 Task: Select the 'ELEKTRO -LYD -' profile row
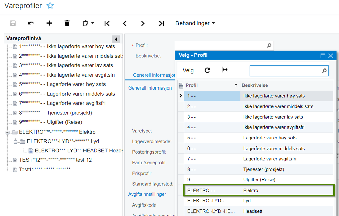pyautogui.click(x=255, y=201)
